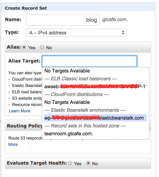This screenshot has height=177, width=159.
Task: Focus the Alias Target input field
Action: pyautogui.click(x=90, y=61)
